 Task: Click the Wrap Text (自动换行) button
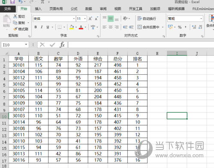coord(147,18)
